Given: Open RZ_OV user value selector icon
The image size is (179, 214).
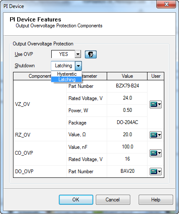Looking at the screenshot, I should pyautogui.click(x=155, y=135).
